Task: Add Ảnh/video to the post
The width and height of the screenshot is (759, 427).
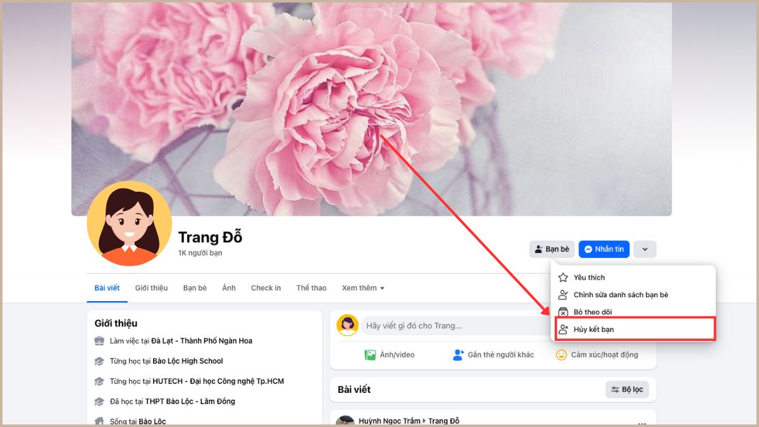Action: point(389,355)
